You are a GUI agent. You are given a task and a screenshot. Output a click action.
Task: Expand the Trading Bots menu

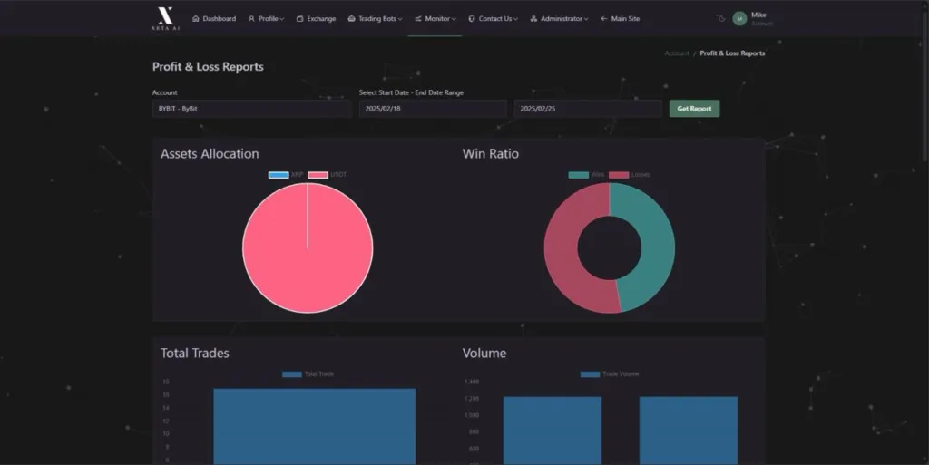pos(375,19)
